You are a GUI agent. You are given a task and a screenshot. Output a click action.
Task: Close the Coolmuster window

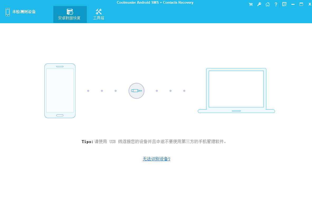[x=310, y=4]
